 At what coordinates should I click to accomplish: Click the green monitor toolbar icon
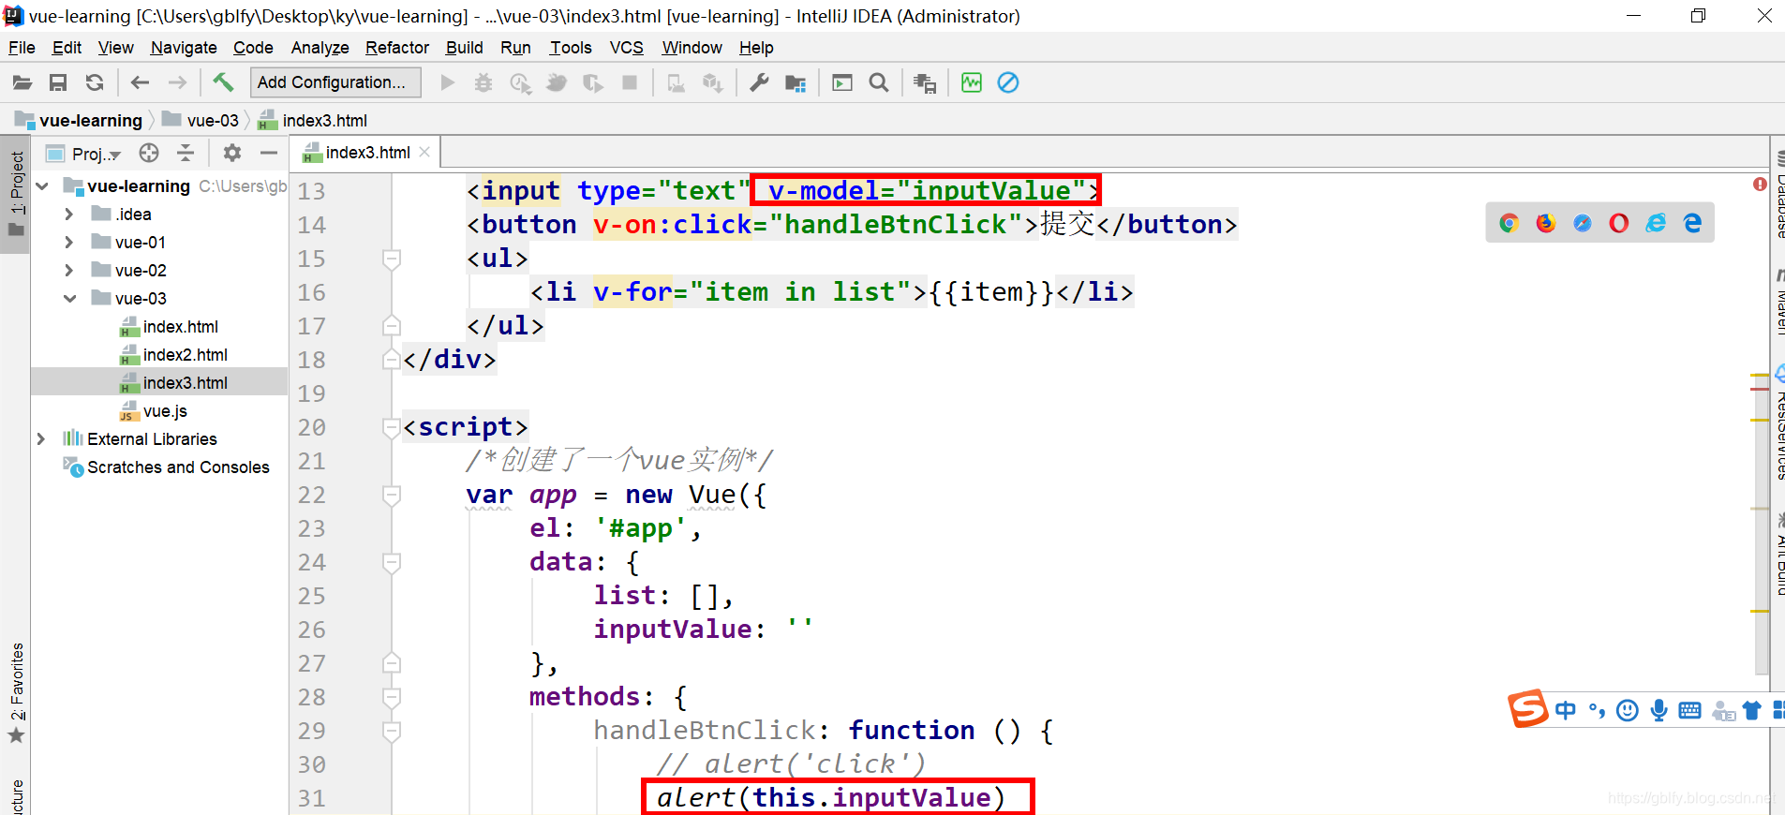tap(972, 83)
